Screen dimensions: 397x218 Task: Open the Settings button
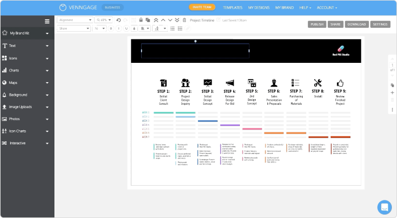coord(380,24)
